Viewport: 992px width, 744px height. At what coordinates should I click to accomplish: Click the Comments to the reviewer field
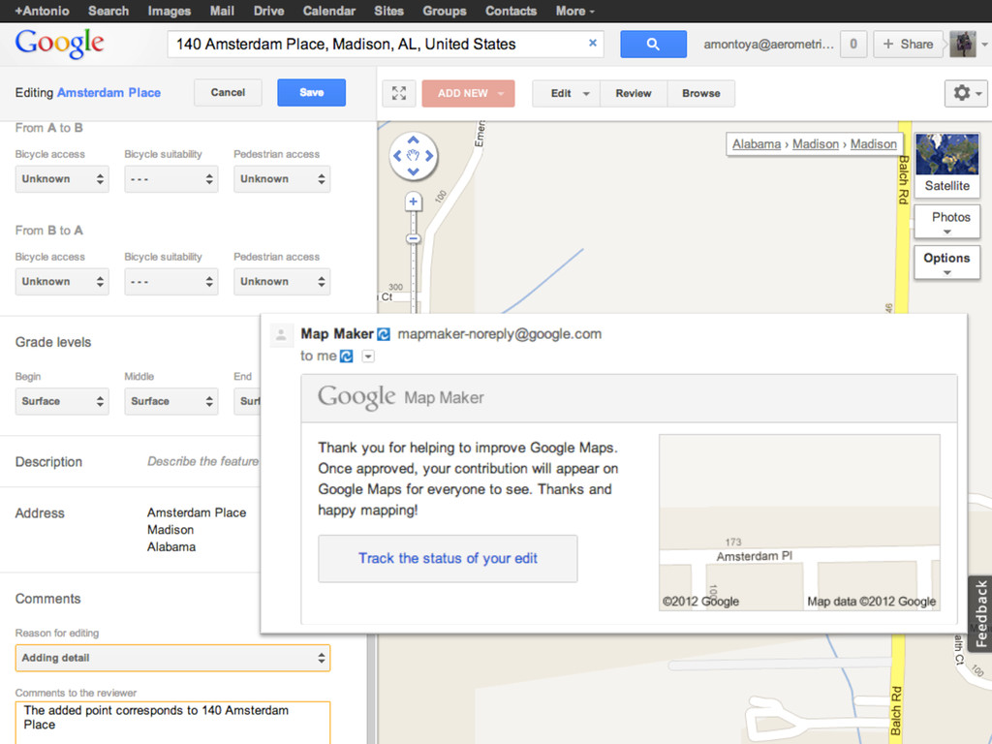pos(172,723)
